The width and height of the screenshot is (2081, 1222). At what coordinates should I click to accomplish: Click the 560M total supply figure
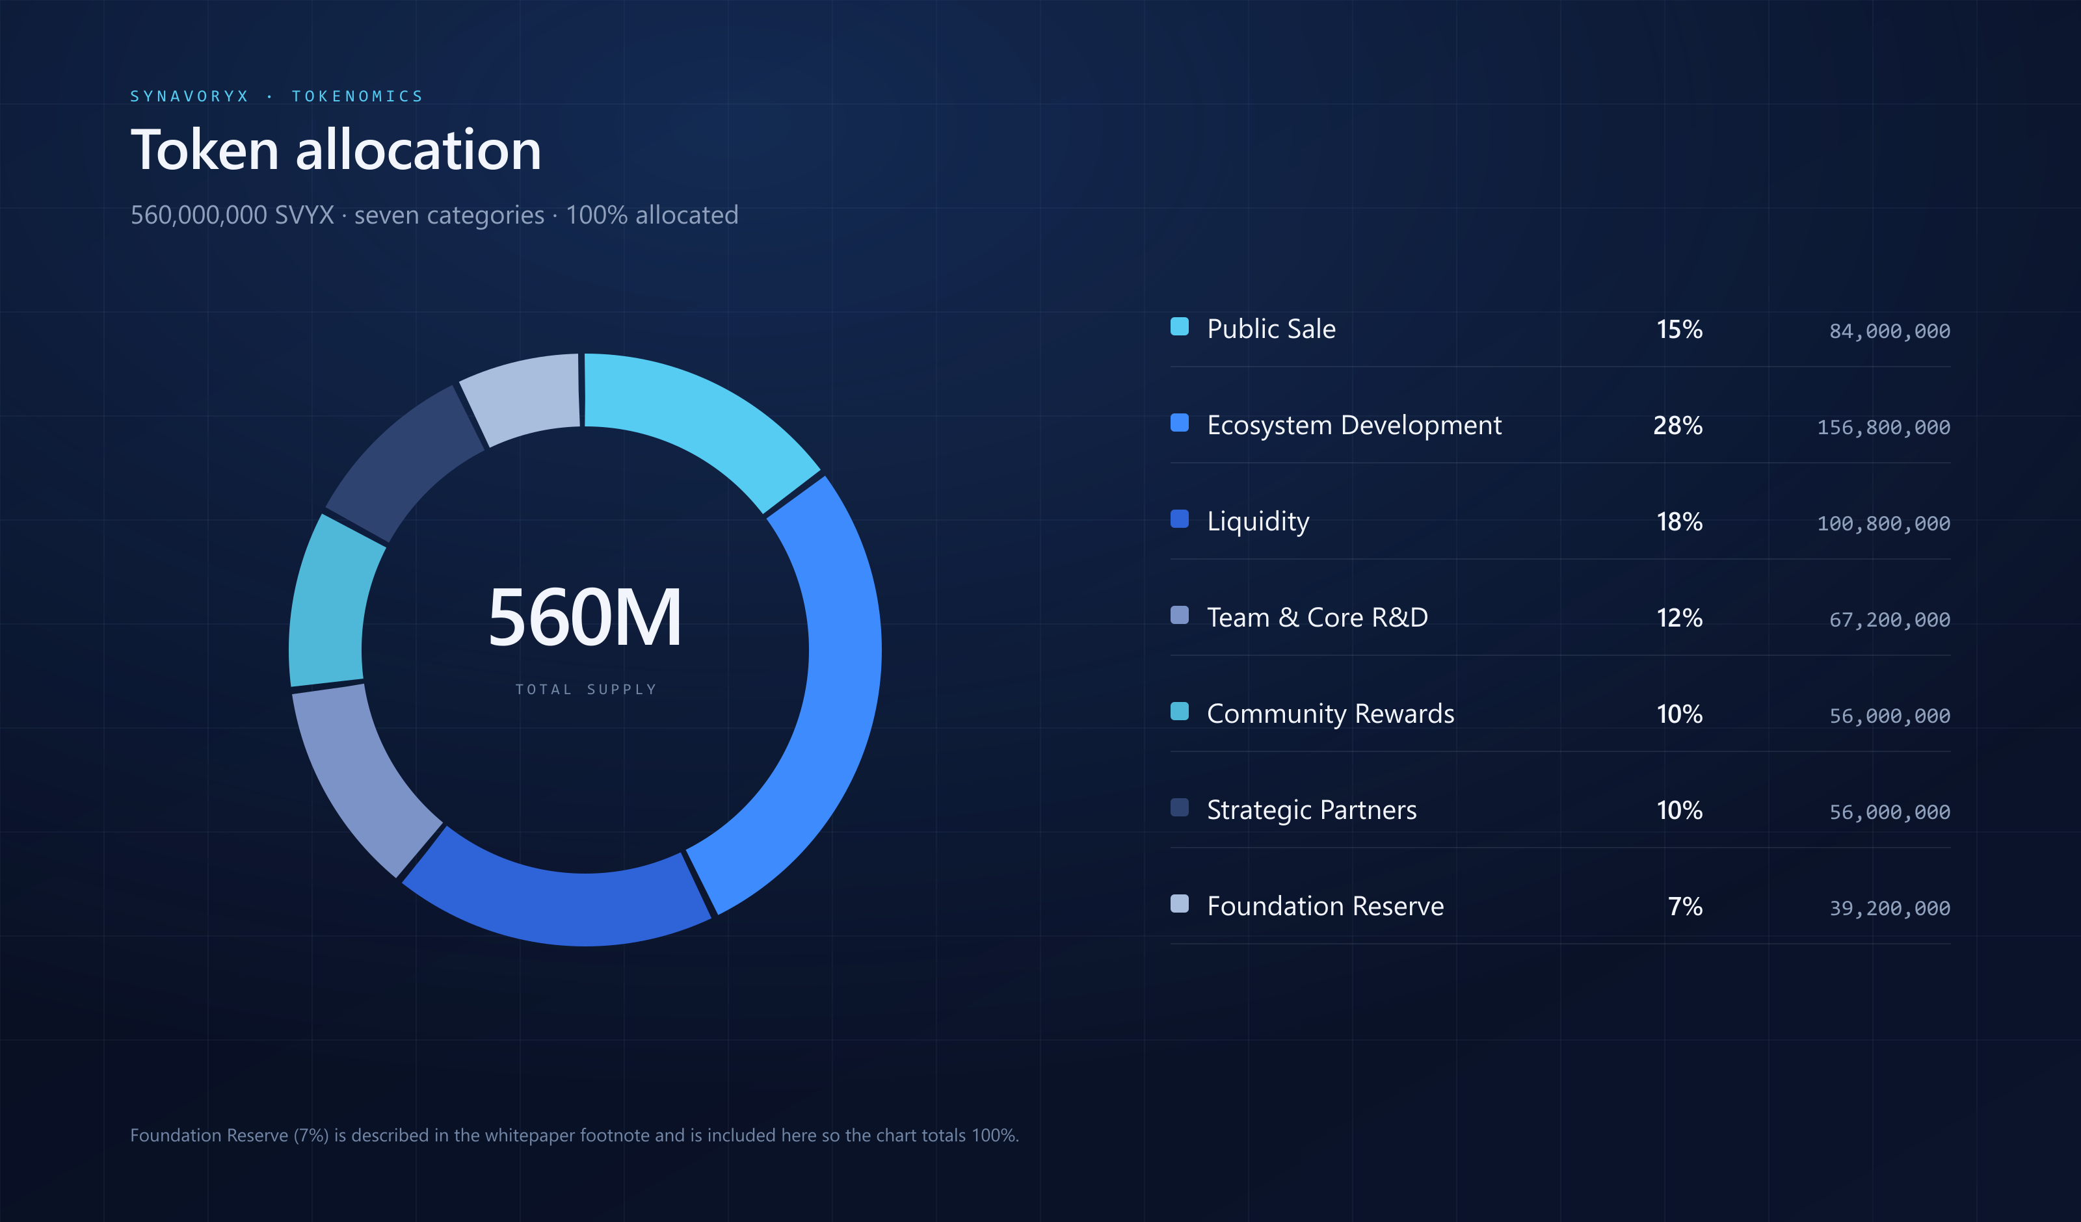[x=585, y=617]
